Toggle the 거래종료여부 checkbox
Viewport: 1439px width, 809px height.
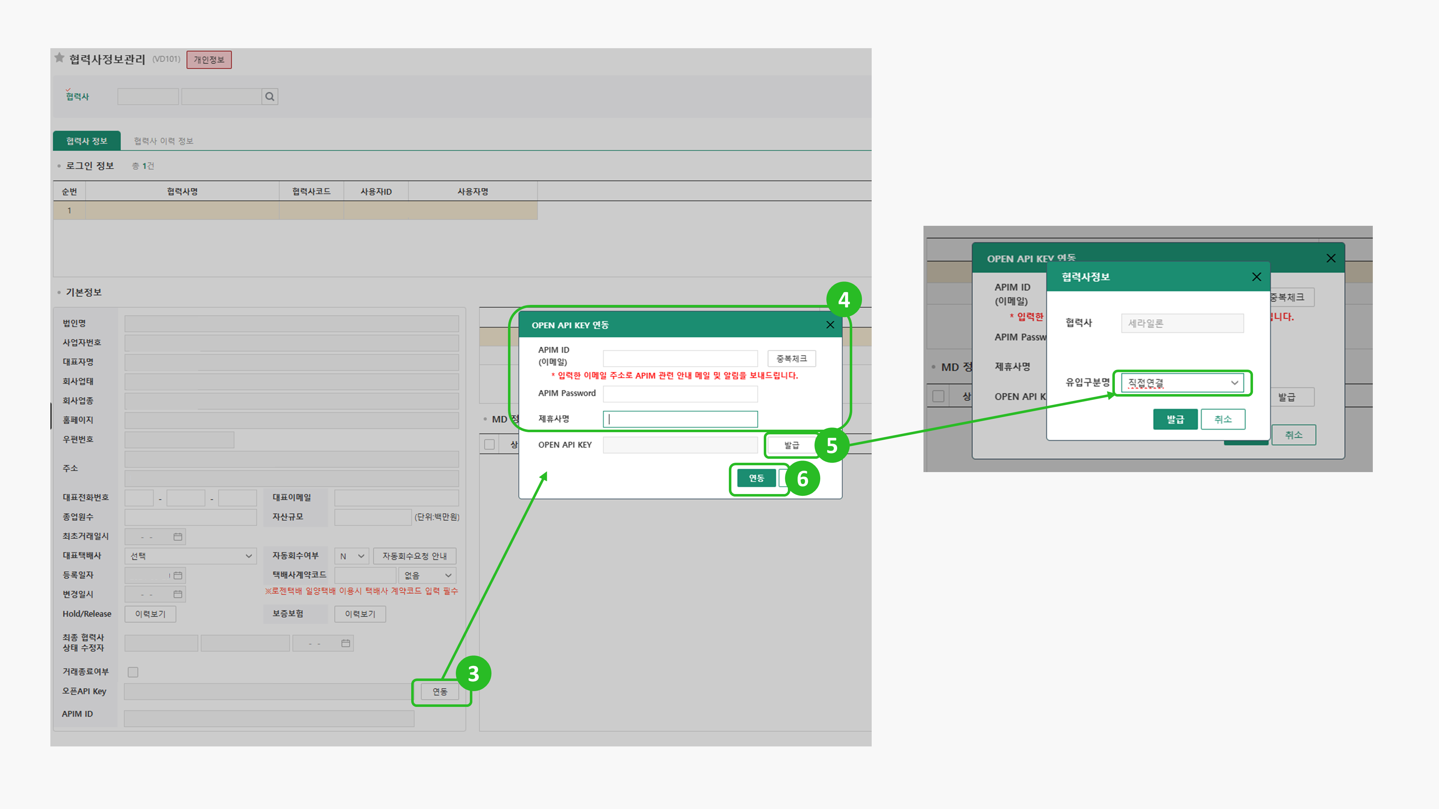pyautogui.click(x=133, y=672)
